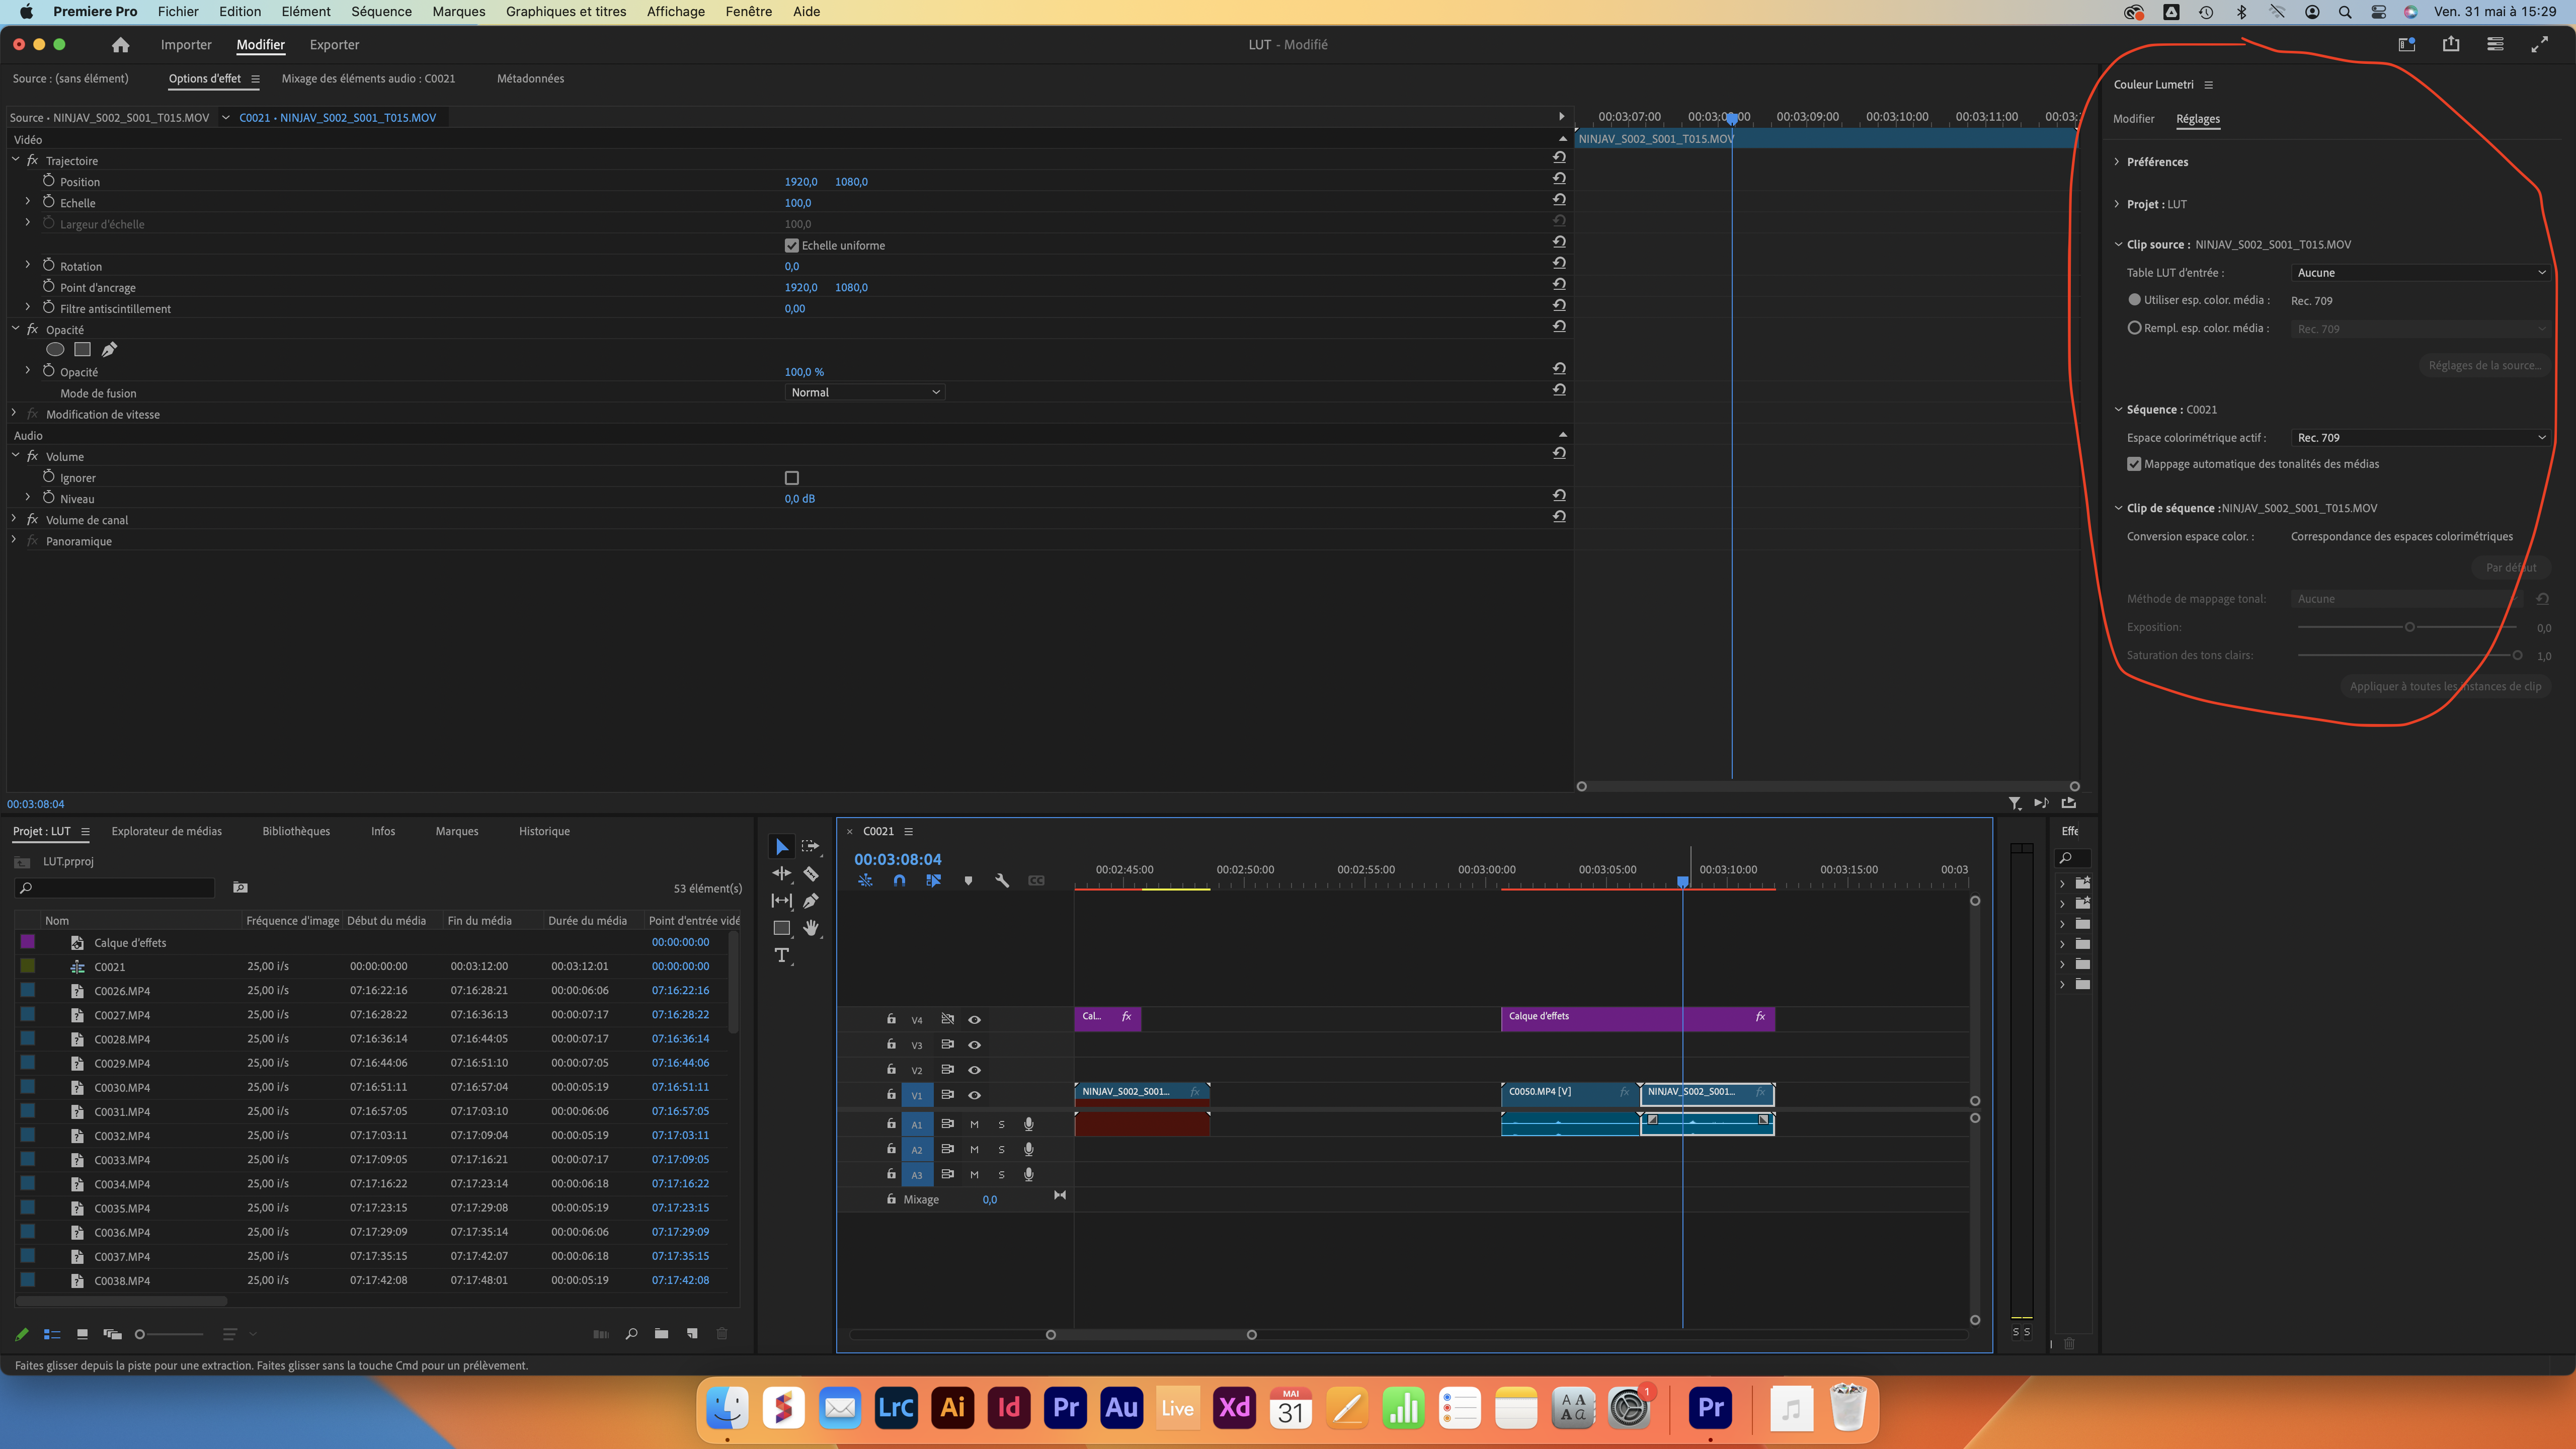Check the Ignorer checkbox under Volume
Viewport: 2576px width, 1449px height.
[791, 478]
